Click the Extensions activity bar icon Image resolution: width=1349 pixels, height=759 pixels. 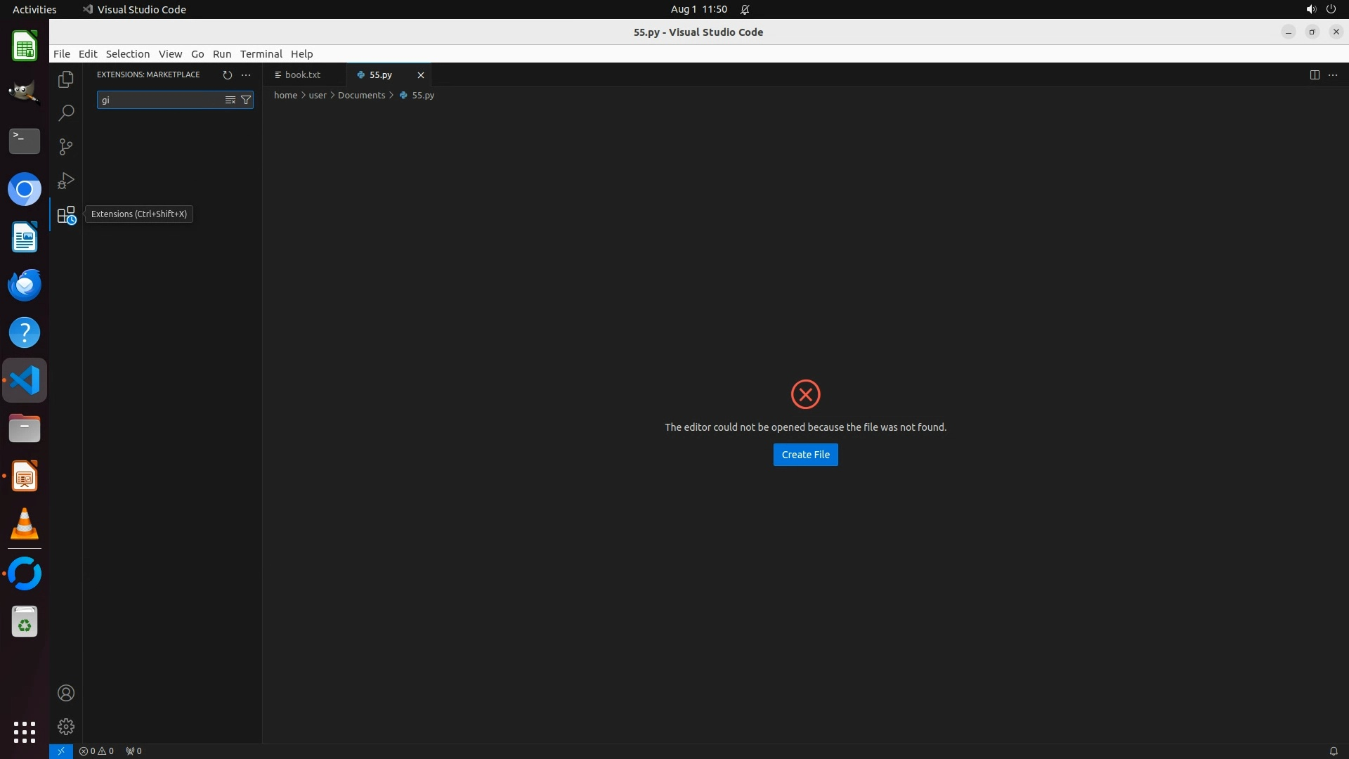(66, 215)
